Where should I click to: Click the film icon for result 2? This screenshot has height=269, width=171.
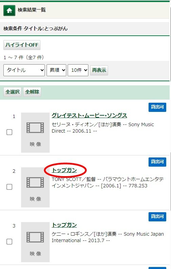point(35,183)
